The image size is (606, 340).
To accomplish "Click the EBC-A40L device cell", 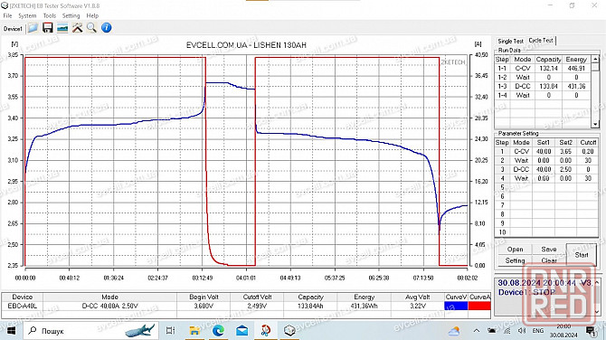I will click(22, 306).
